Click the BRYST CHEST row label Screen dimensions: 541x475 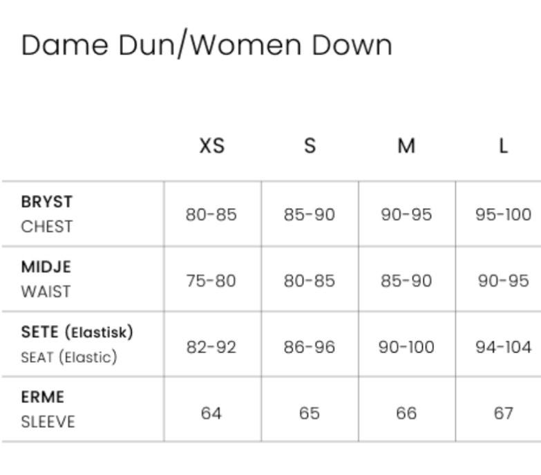click(x=47, y=214)
